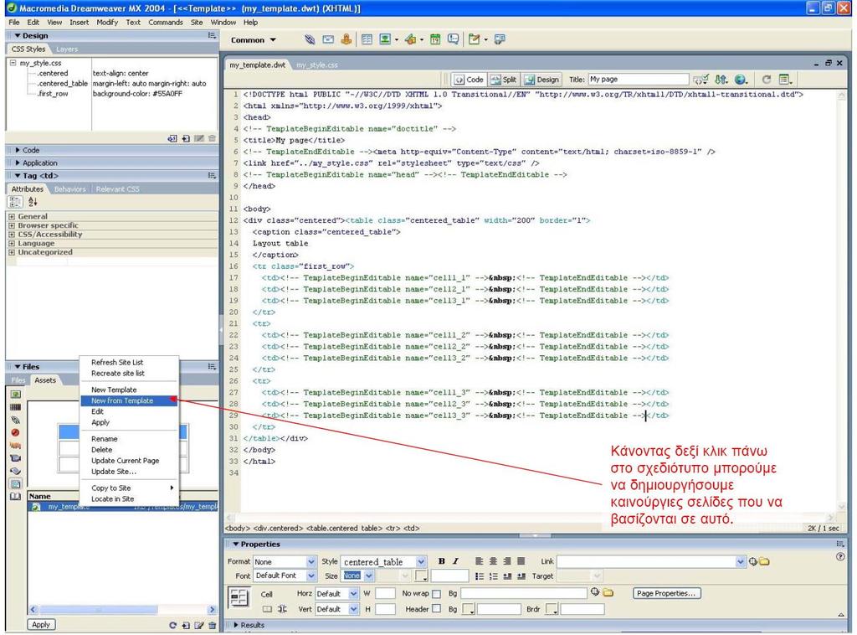
Task: Open the Templates insert button
Action: (x=474, y=39)
